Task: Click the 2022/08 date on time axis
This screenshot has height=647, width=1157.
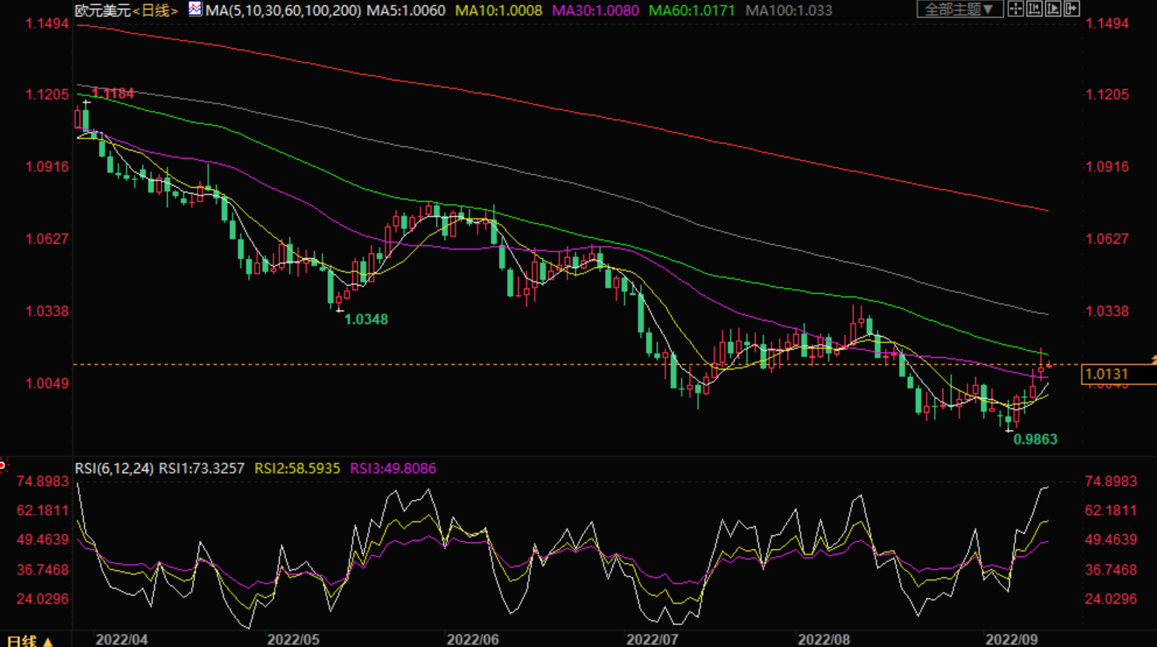Action: pos(823,639)
